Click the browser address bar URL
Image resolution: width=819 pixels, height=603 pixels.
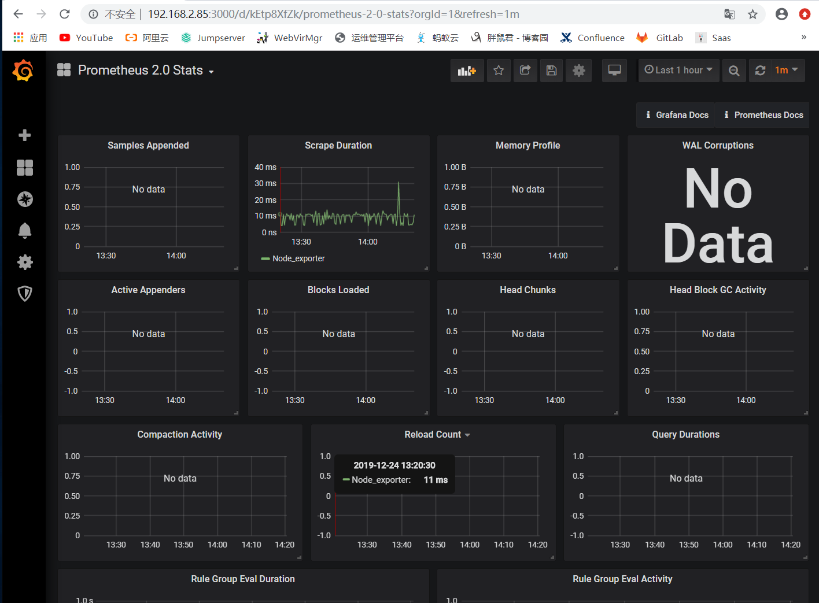pyautogui.click(x=333, y=14)
